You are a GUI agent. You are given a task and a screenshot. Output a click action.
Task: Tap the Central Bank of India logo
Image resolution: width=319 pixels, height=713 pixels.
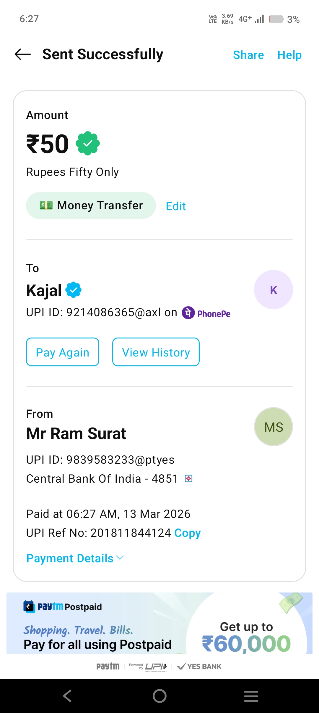188,478
